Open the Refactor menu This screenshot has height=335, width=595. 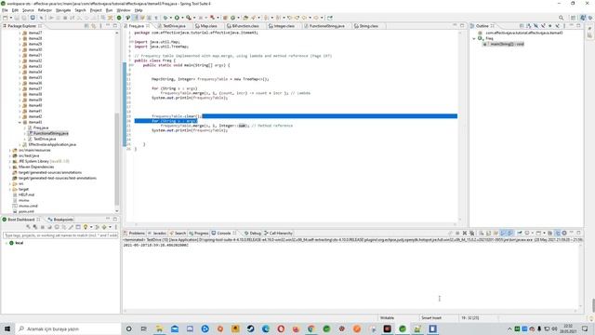coord(45,10)
